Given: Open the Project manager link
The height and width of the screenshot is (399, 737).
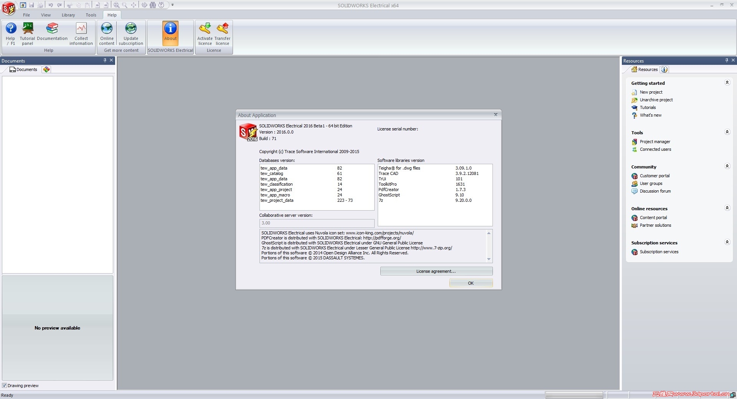Looking at the screenshot, I should click(655, 142).
